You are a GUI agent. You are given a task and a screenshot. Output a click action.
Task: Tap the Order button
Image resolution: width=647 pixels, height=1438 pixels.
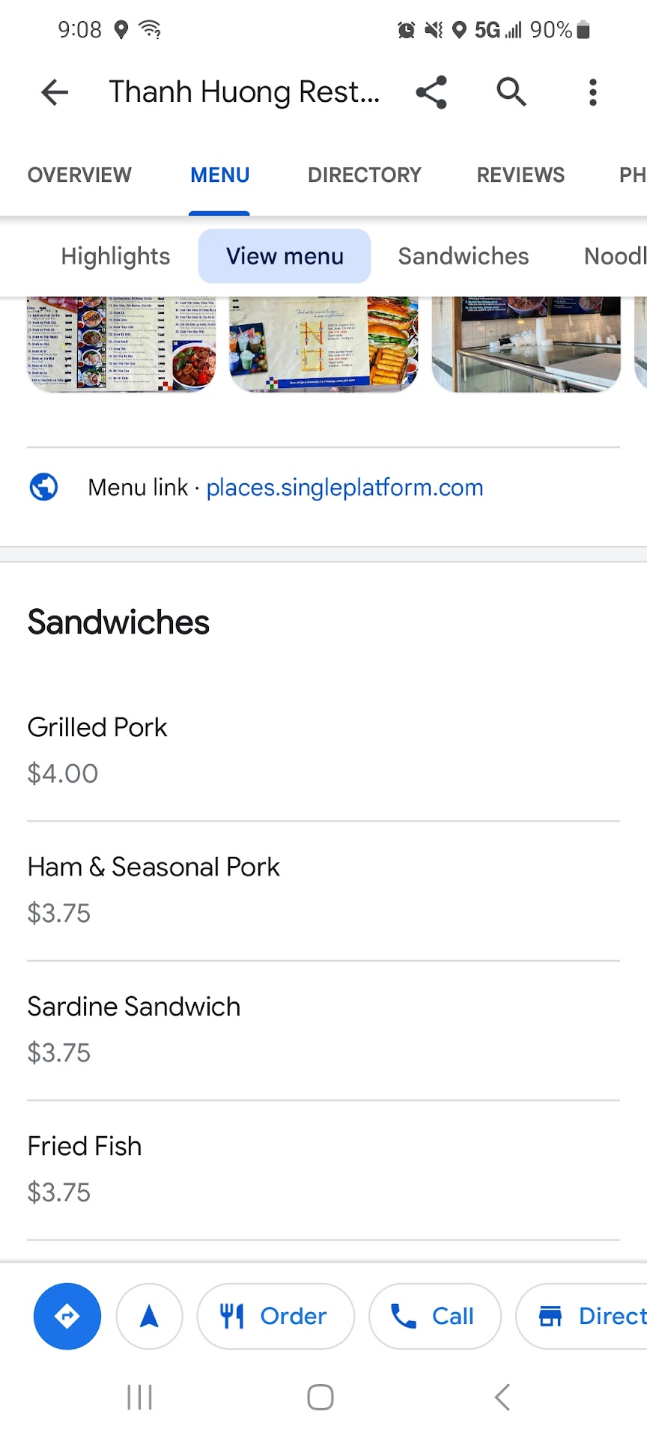(275, 1316)
